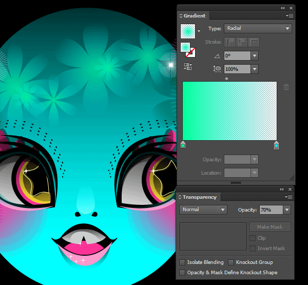Screen dimensions: 308x285
Task: Collapse the Gradient panel with double arrows
Action: pos(283,8)
